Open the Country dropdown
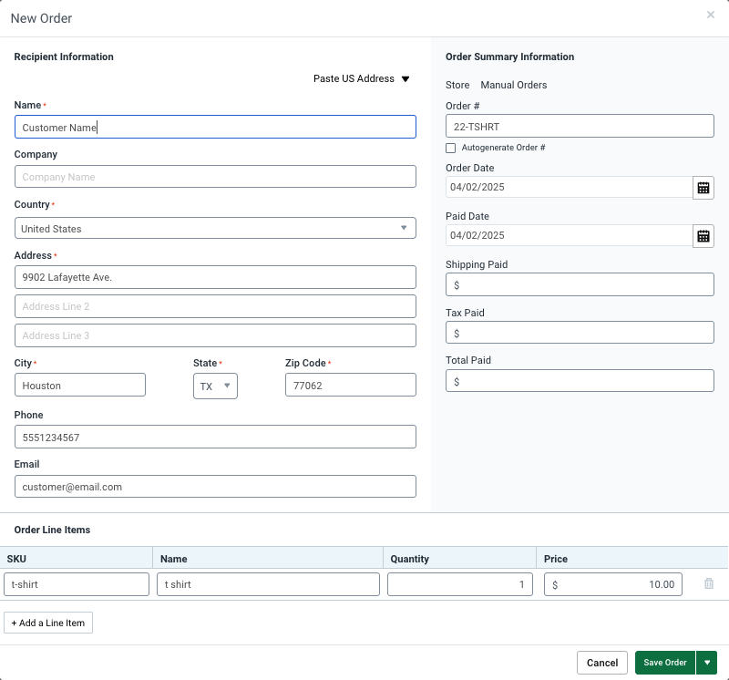 coord(404,228)
